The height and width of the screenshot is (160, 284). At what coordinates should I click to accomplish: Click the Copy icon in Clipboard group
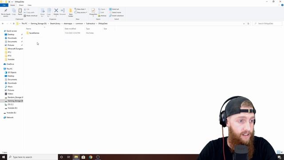coord(14,11)
